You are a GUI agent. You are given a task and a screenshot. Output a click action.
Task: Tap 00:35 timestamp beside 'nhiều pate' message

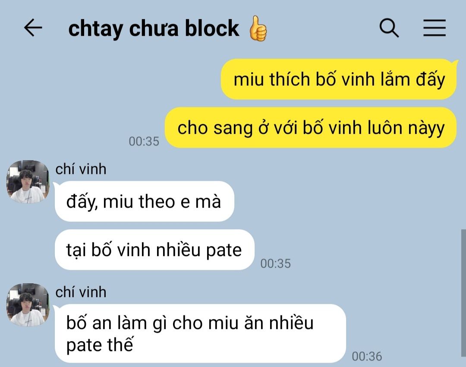275,263
